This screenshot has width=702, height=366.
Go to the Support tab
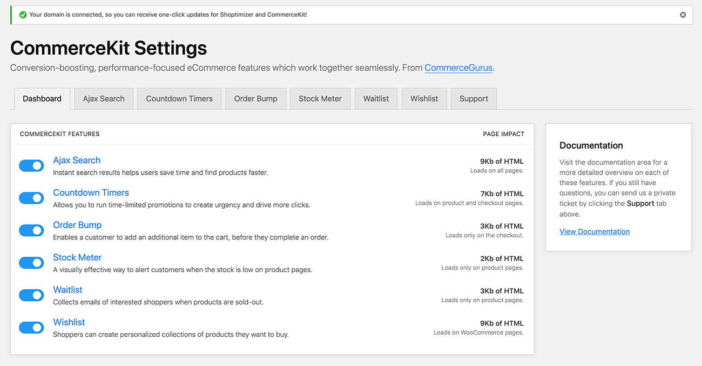tap(474, 99)
